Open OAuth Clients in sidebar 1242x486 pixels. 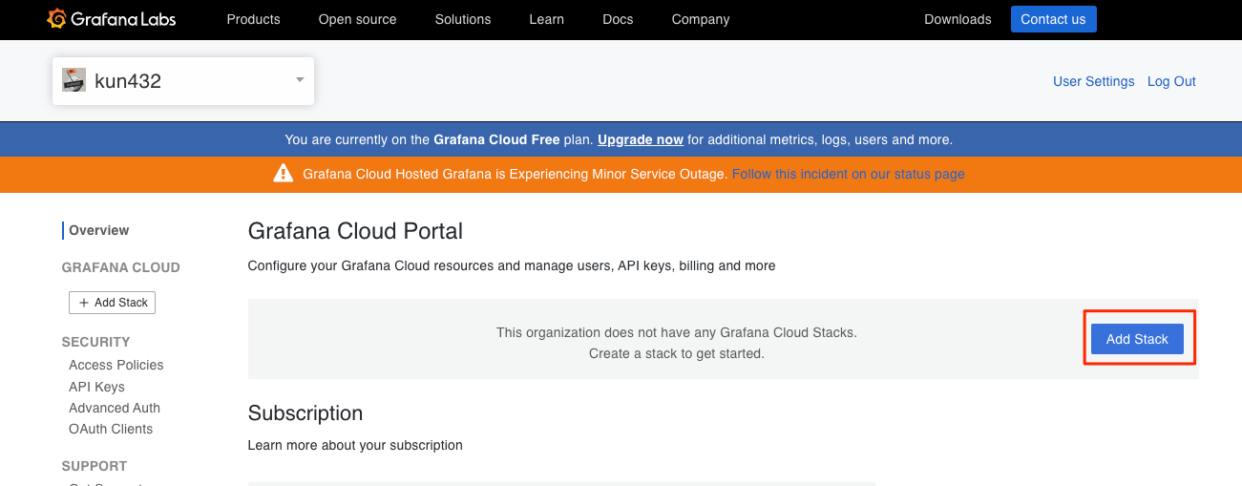coord(111,429)
